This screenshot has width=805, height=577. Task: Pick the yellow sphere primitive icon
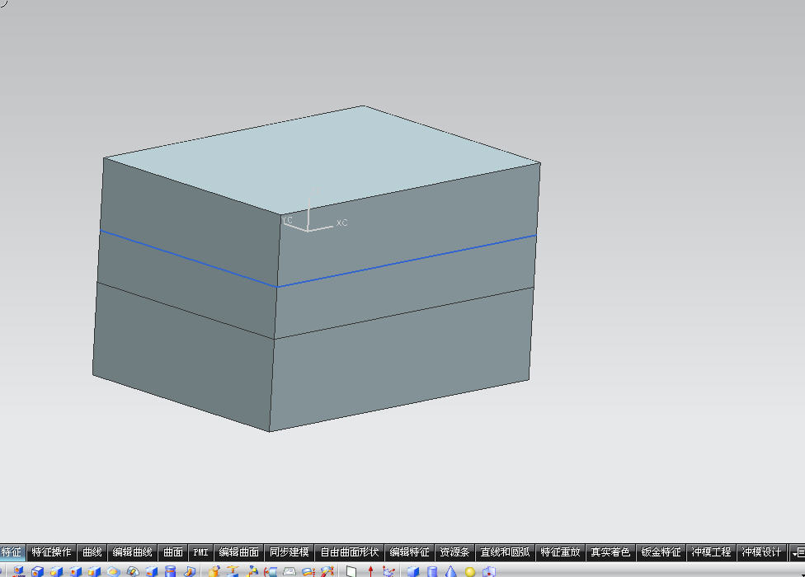(x=470, y=571)
